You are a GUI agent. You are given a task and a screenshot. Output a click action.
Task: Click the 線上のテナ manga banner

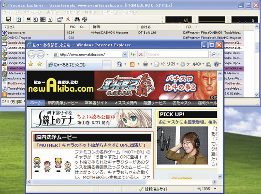click(91, 118)
